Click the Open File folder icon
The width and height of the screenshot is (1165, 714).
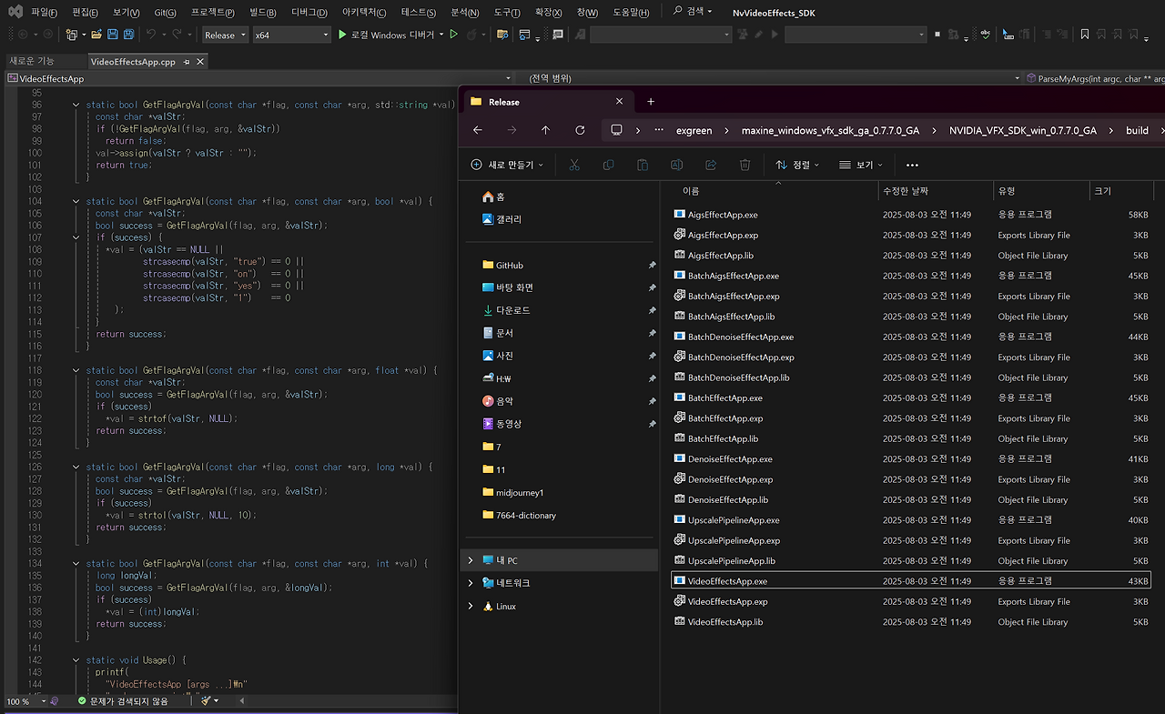pos(96,35)
